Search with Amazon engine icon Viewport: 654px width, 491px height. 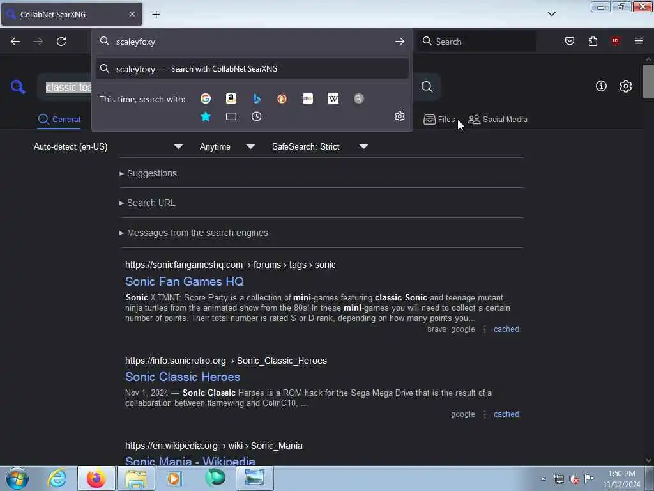231,98
